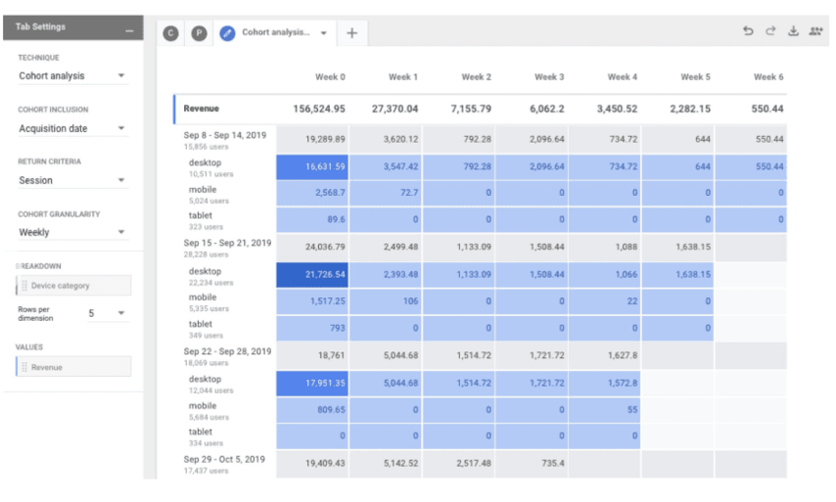
Task: Click the undo arrow icon
Action: (x=748, y=31)
